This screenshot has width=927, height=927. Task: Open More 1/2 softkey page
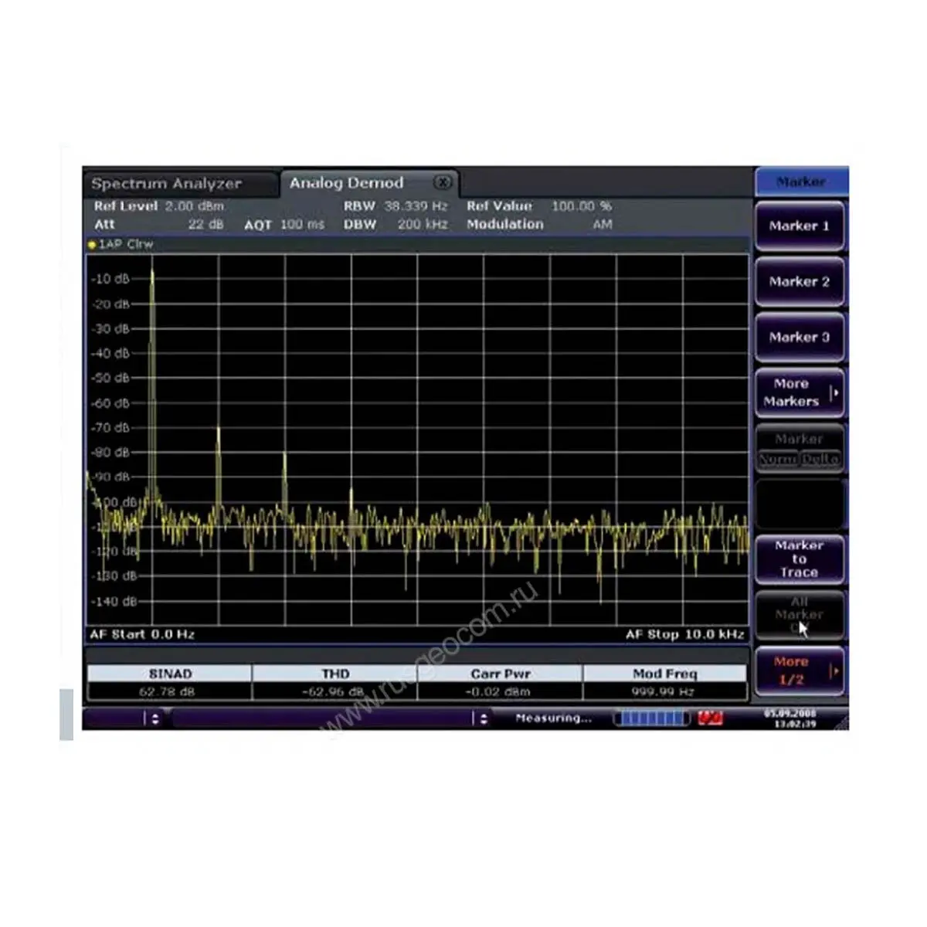(x=799, y=671)
